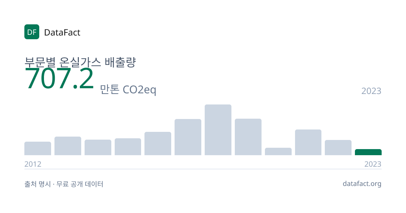Click the fifth bar in the chart

point(158,144)
